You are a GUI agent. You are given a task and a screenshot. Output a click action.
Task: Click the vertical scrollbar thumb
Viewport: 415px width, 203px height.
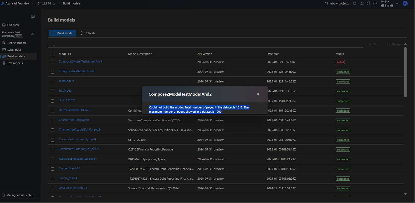[x=405, y=72]
